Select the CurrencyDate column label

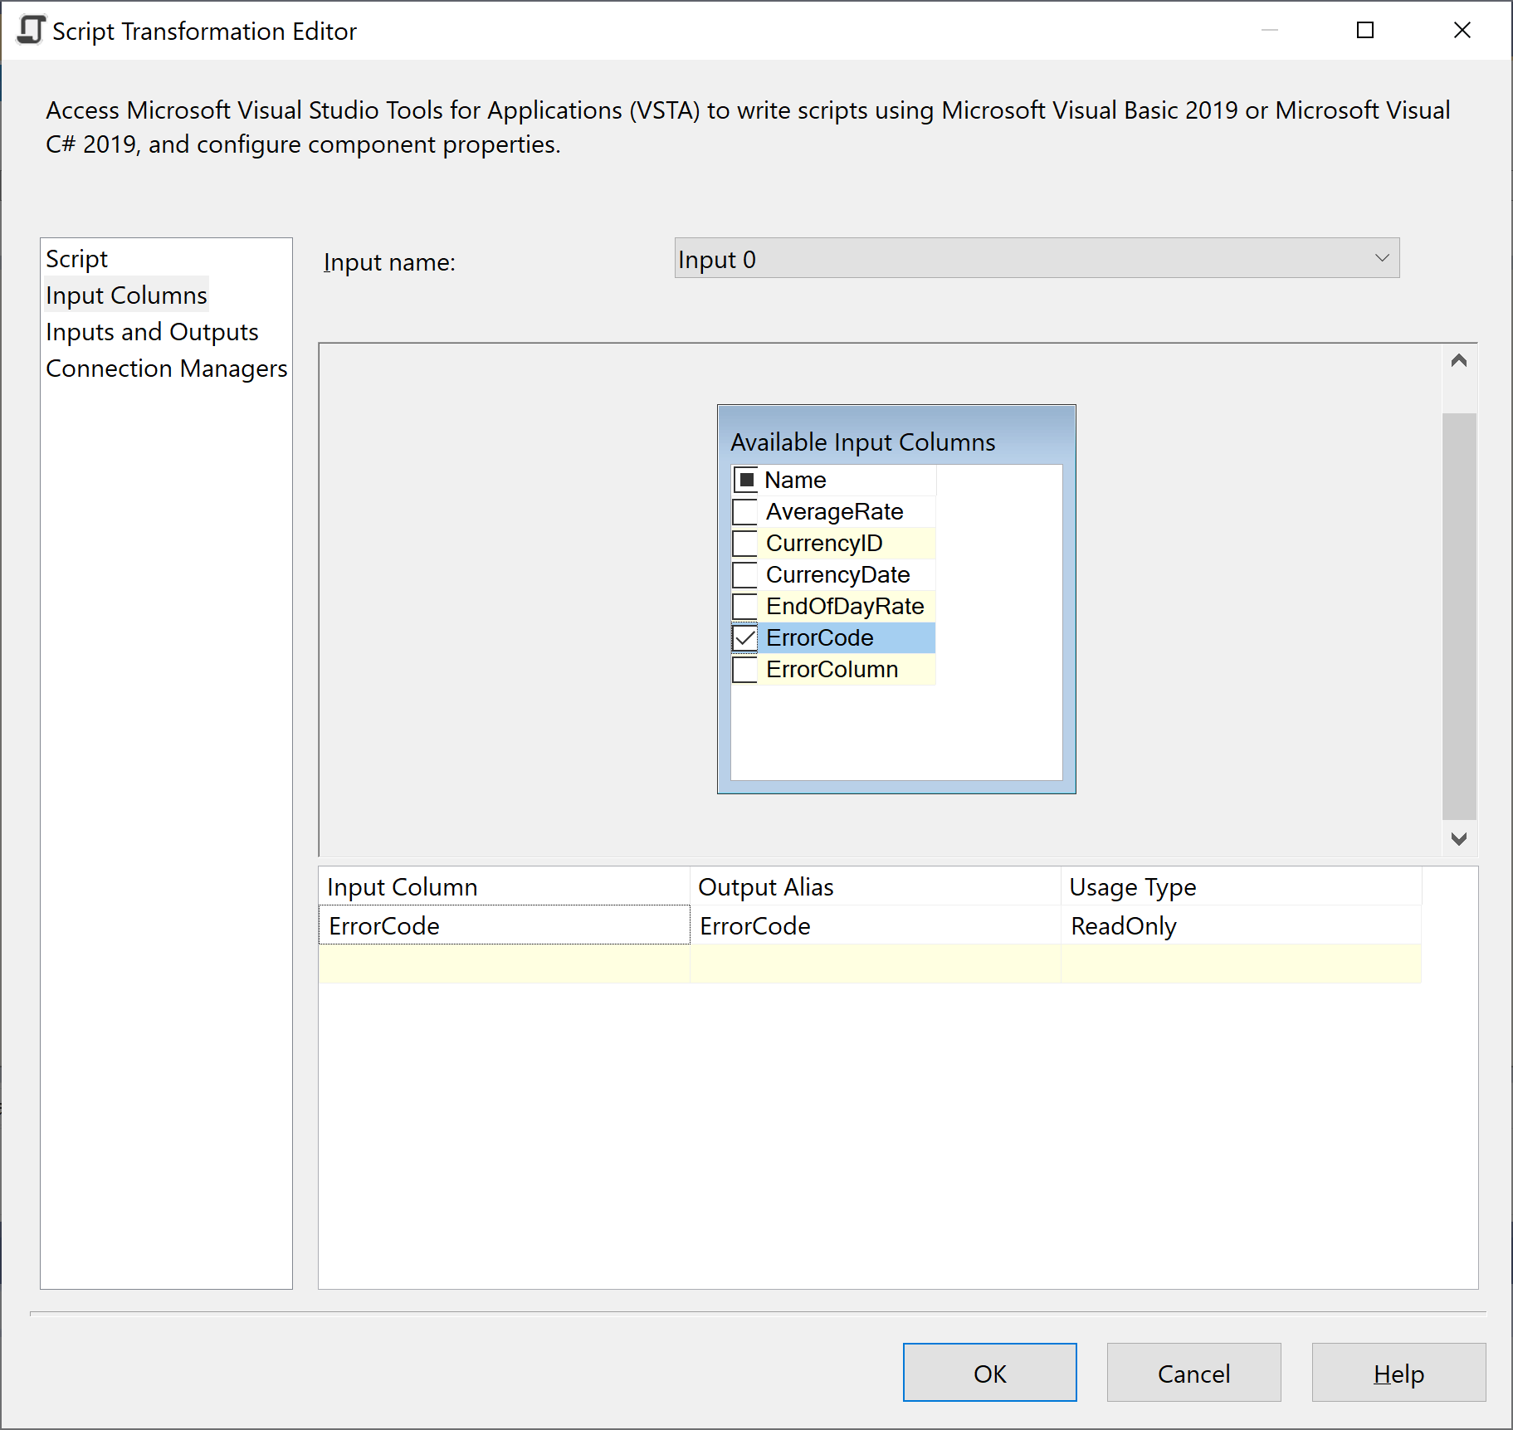837,574
